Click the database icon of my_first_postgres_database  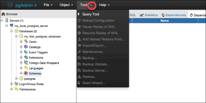coord(21,36)
